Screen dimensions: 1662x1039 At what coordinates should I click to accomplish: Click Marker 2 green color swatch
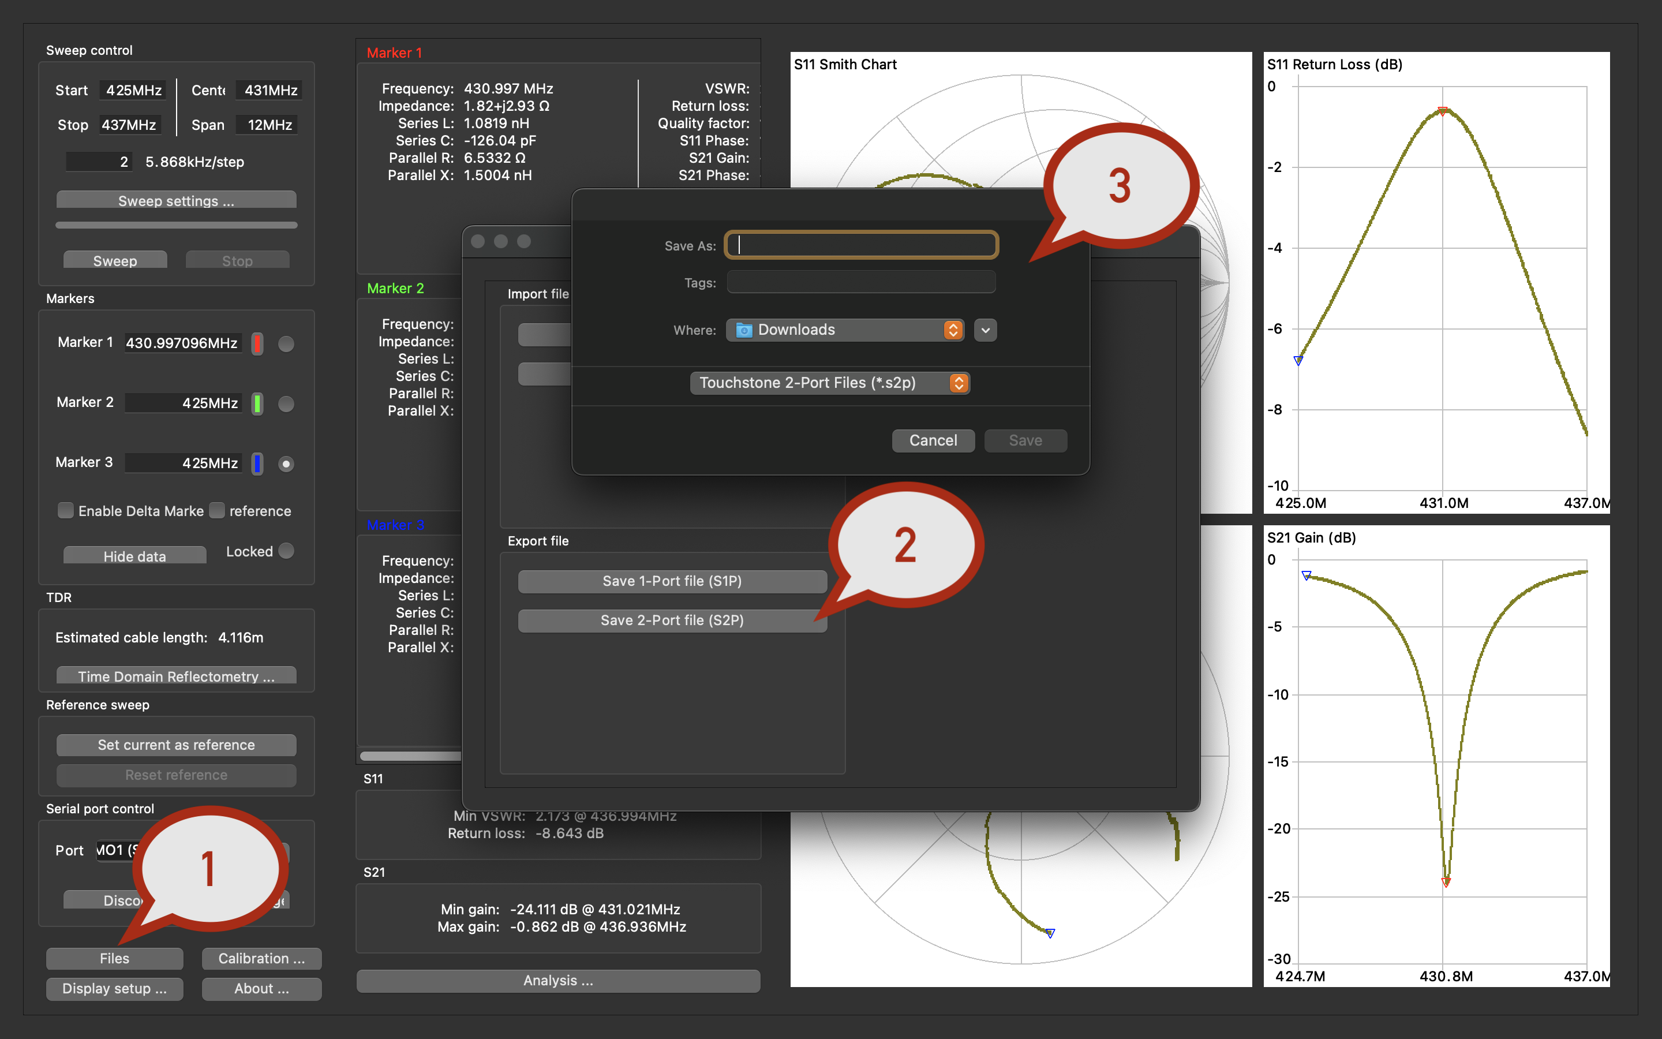[x=257, y=403]
